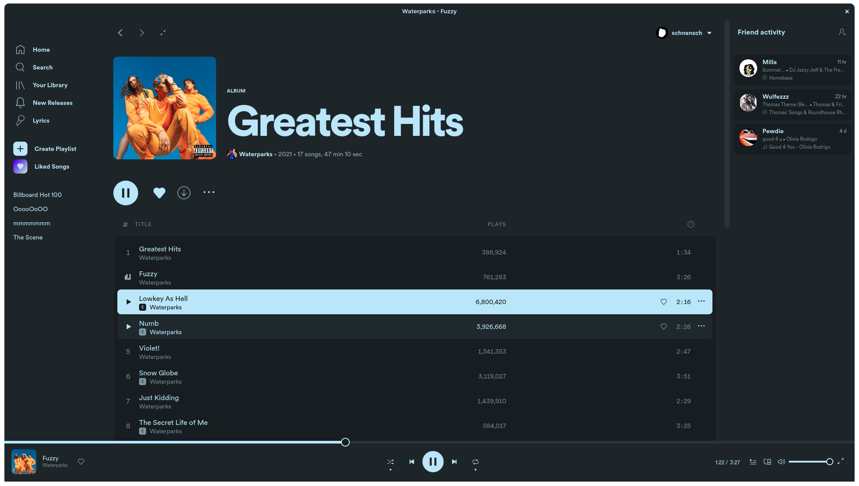Open the Your Library page
859x486 pixels.
50,85
